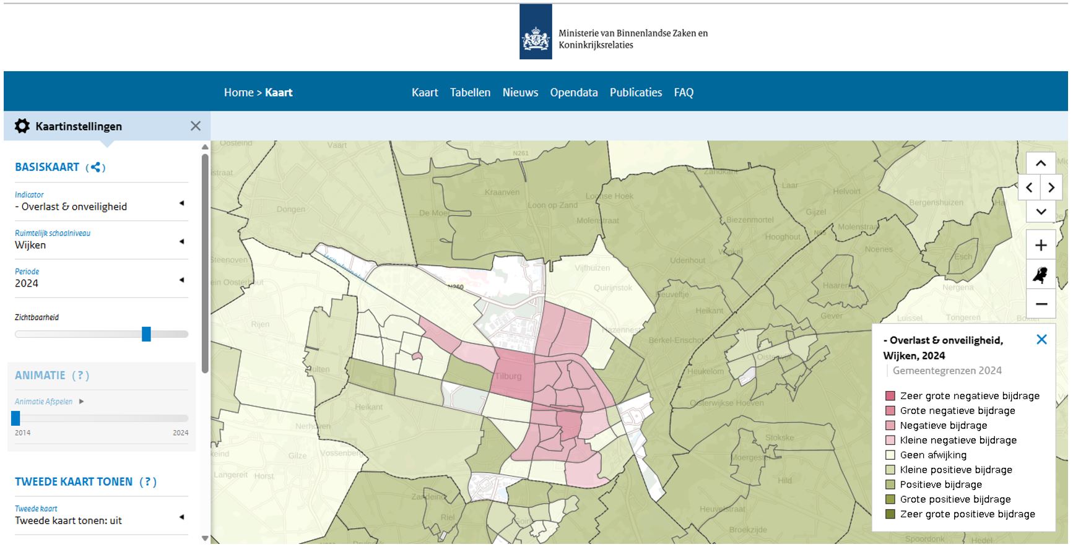Click the settings panel scrollbar up arrow
Viewport: 1073px width, 547px height.
tap(205, 147)
